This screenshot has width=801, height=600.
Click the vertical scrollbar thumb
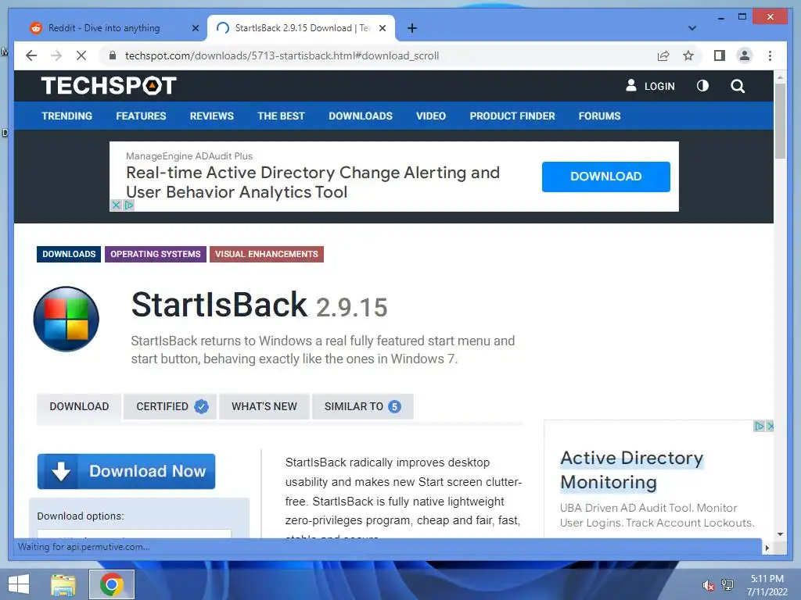[780, 121]
